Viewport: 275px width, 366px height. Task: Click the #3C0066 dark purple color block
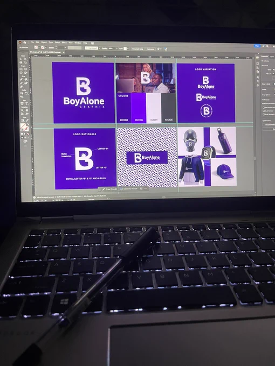point(123,108)
